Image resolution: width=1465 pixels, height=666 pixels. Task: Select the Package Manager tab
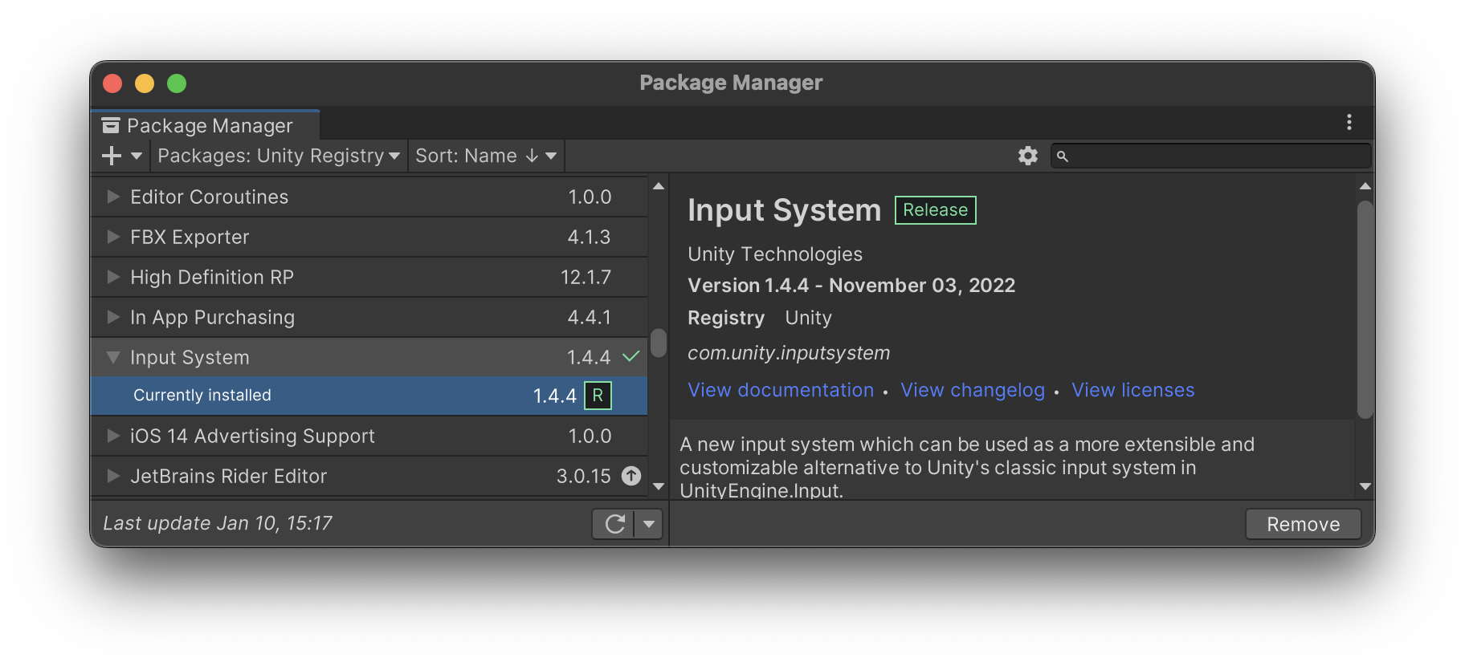tap(209, 126)
